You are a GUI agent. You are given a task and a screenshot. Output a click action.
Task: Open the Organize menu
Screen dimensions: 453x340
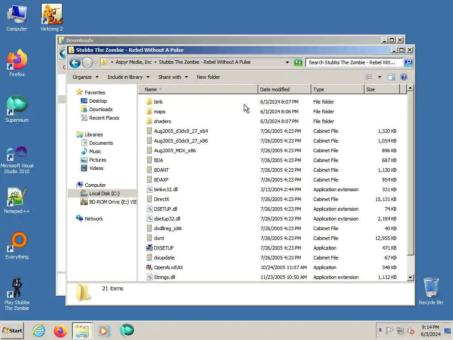tap(85, 77)
